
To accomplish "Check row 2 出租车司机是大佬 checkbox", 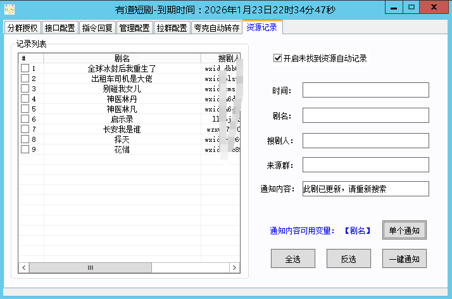I will tap(25, 79).
